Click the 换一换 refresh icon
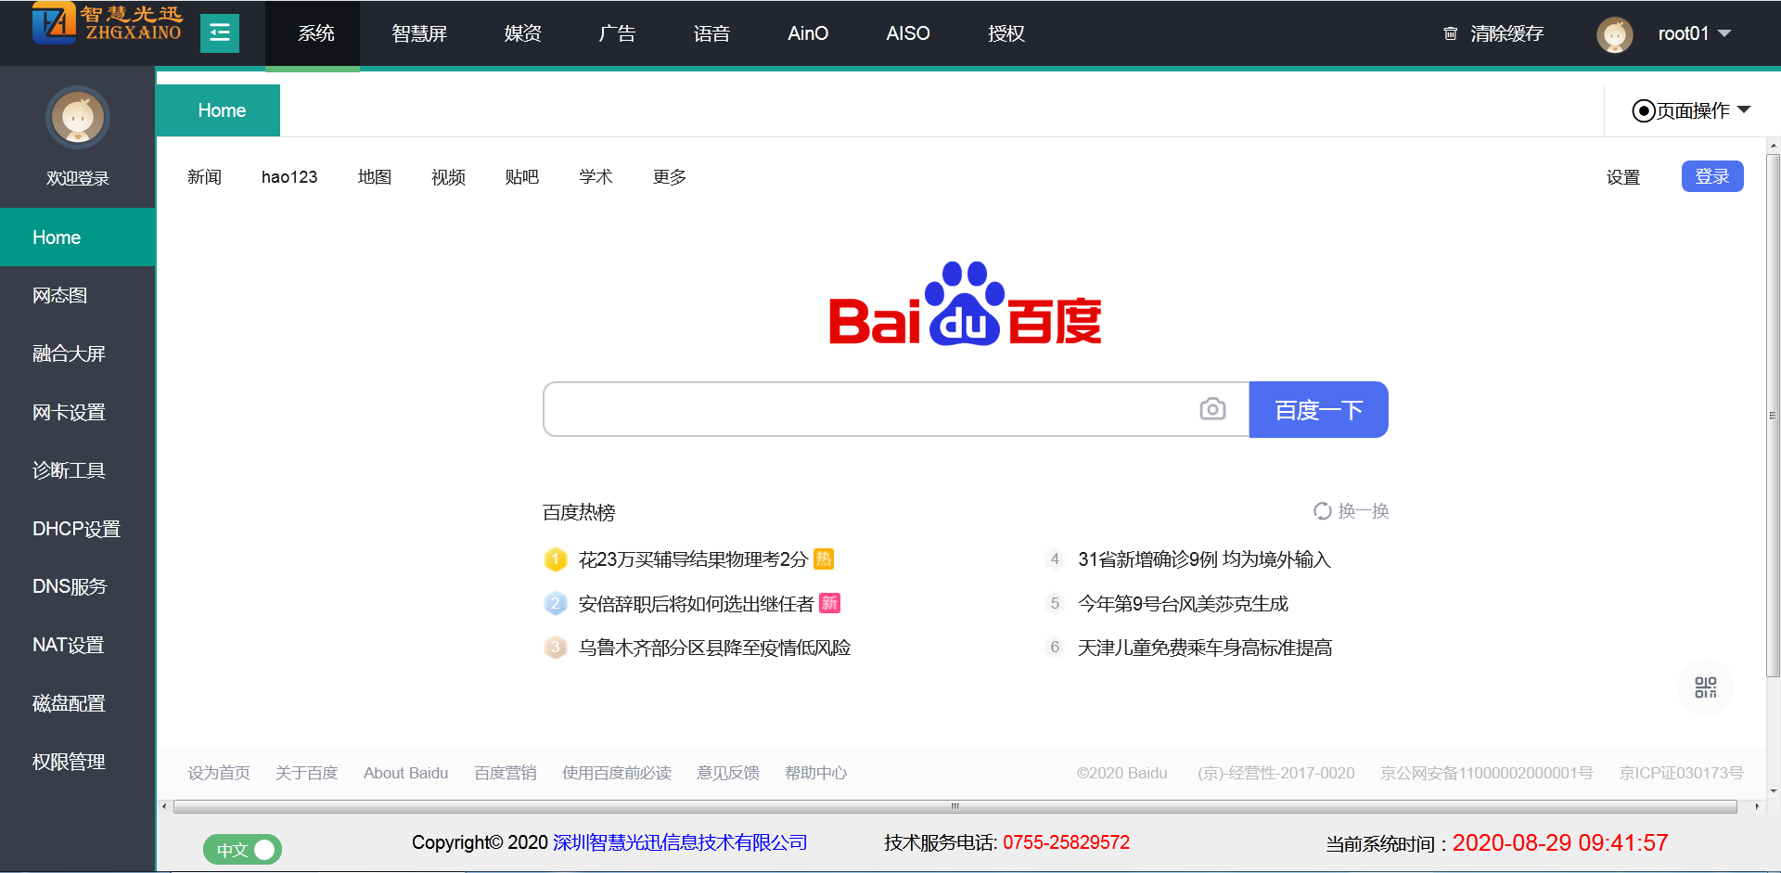This screenshot has width=1781, height=873. point(1322,511)
